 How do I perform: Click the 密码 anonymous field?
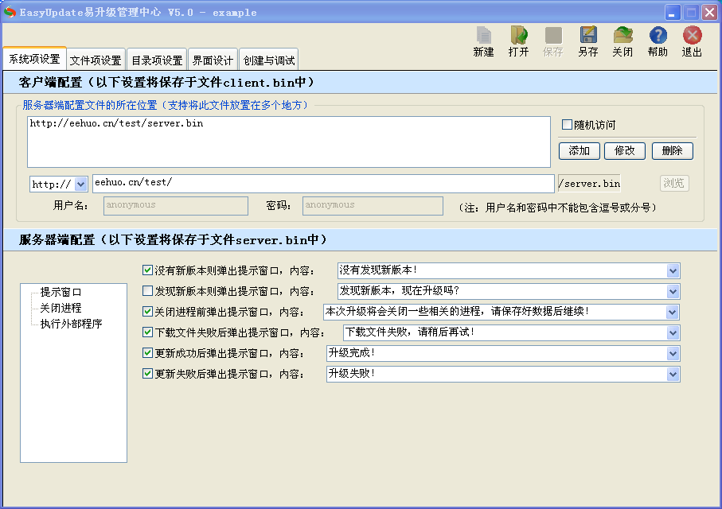[373, 206]
